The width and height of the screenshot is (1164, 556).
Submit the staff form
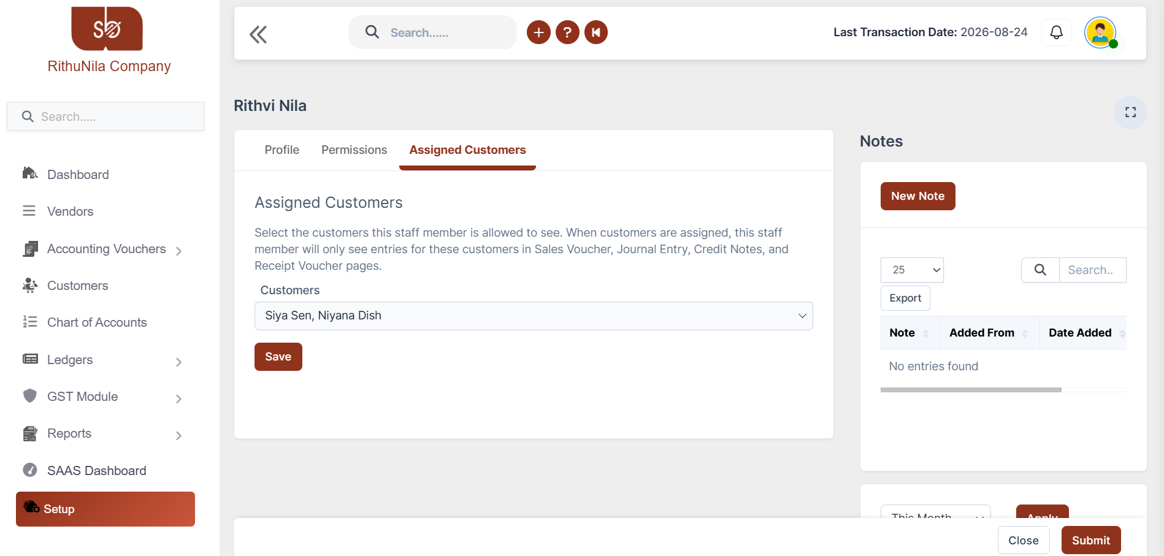click(1091, 540)
